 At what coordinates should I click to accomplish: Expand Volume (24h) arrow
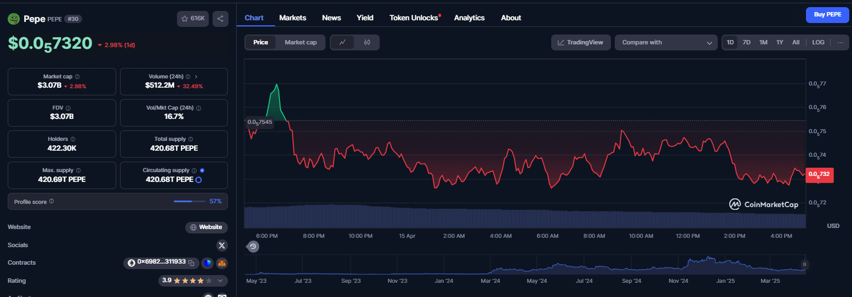(x=196, y=77)
